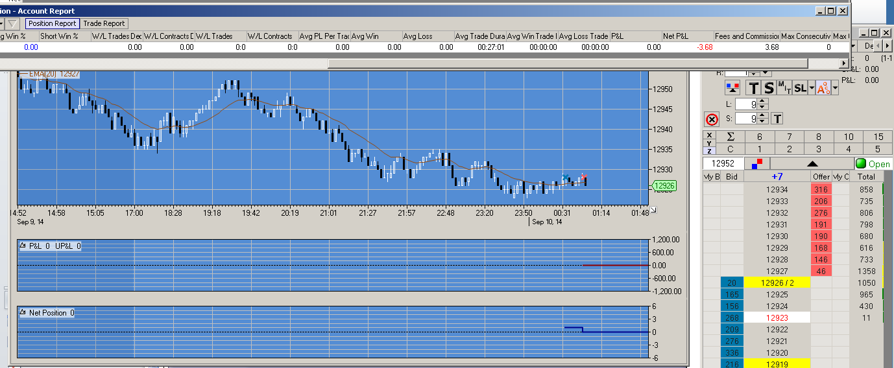Set quantity preset 8

tap(819, 137)
